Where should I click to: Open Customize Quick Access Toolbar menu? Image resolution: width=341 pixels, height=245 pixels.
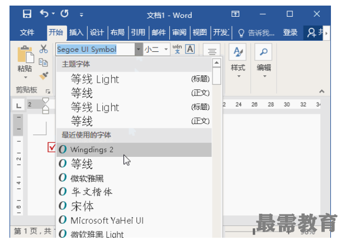click(x=81, y=15)
